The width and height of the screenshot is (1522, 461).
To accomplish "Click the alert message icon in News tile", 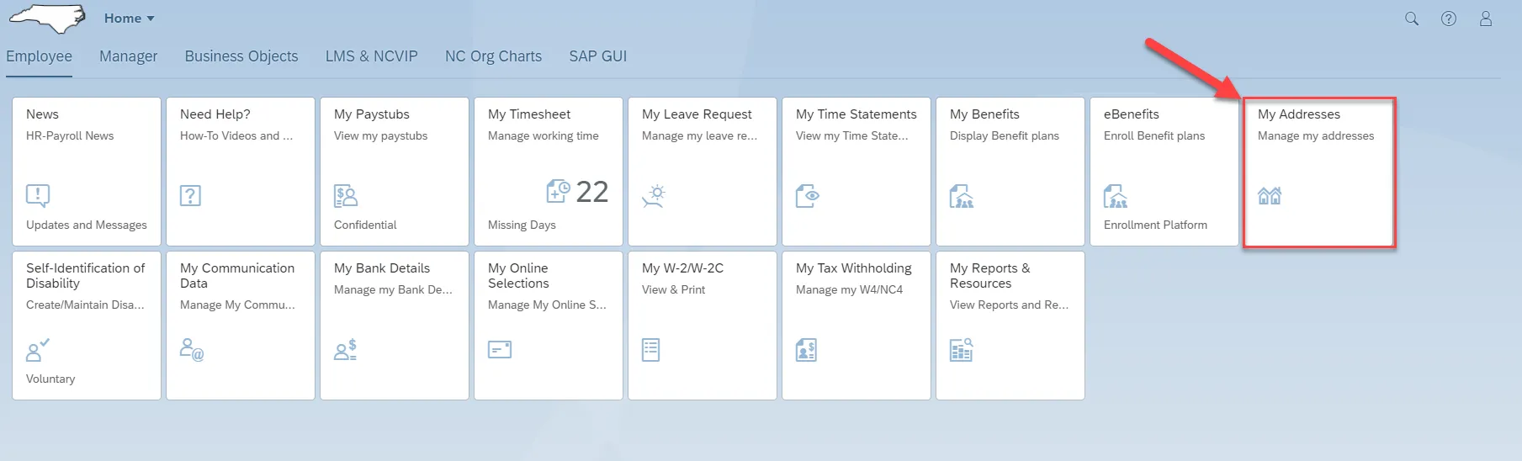I will [38, 196].
